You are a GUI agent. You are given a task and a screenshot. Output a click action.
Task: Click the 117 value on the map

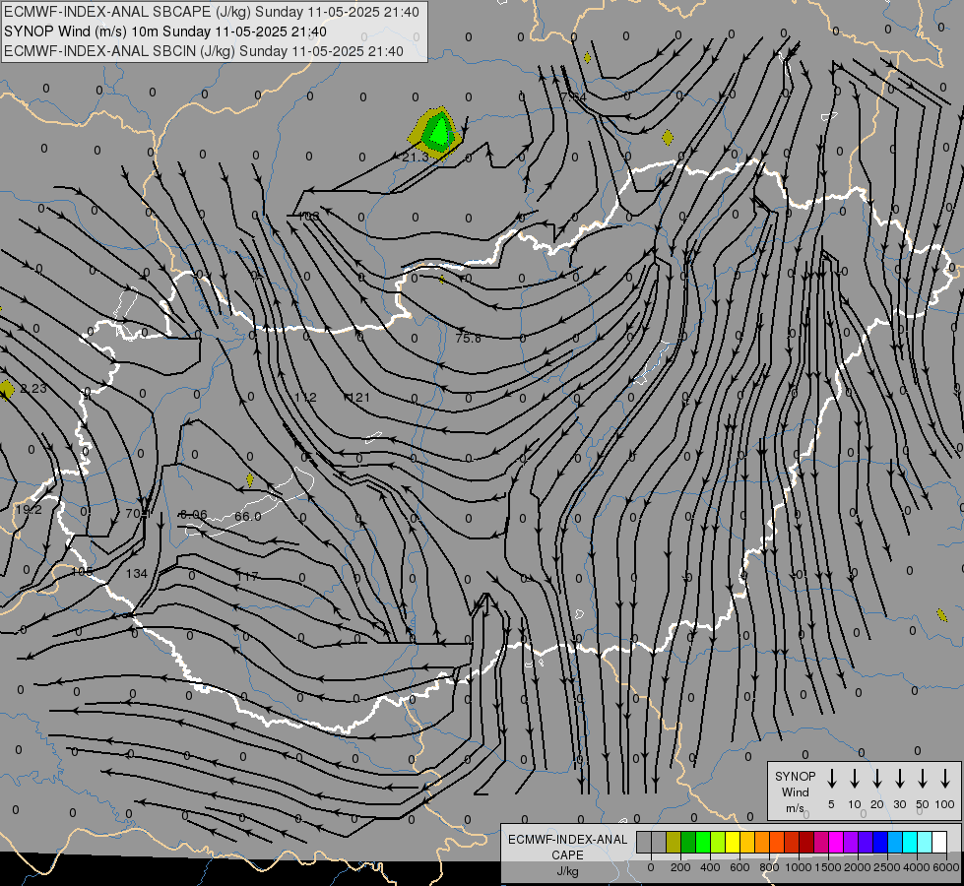point(248,576)
